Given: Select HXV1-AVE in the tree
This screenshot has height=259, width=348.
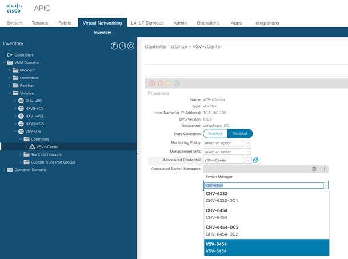Looking at the screenshot, I should [34, 116].
